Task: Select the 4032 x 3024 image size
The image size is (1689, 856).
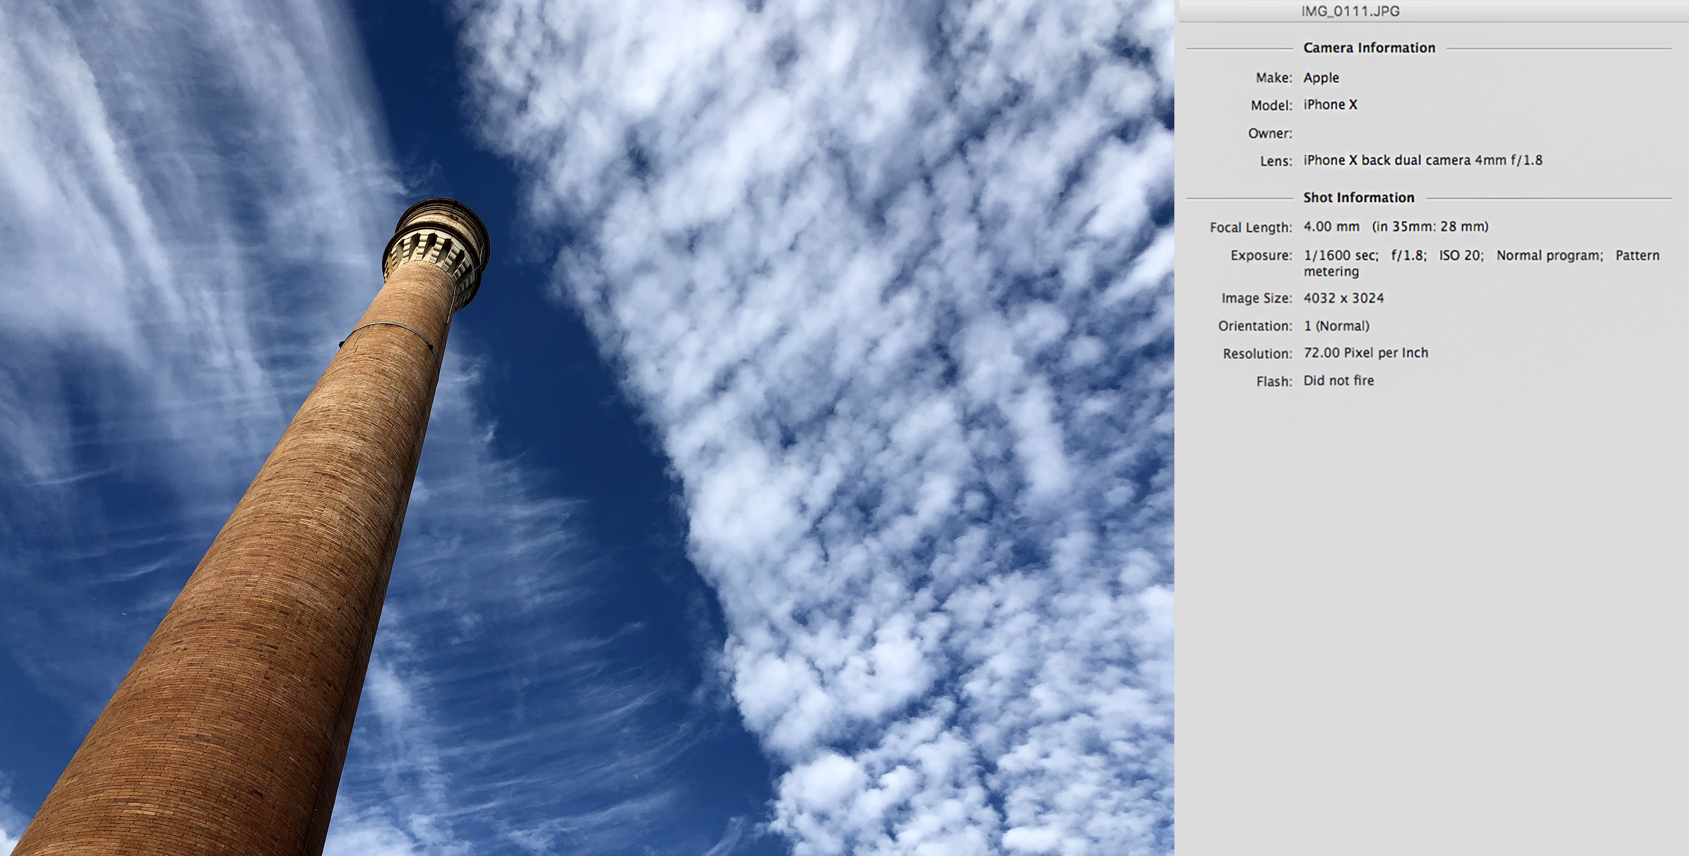Action: click(x=1343, y=298)
